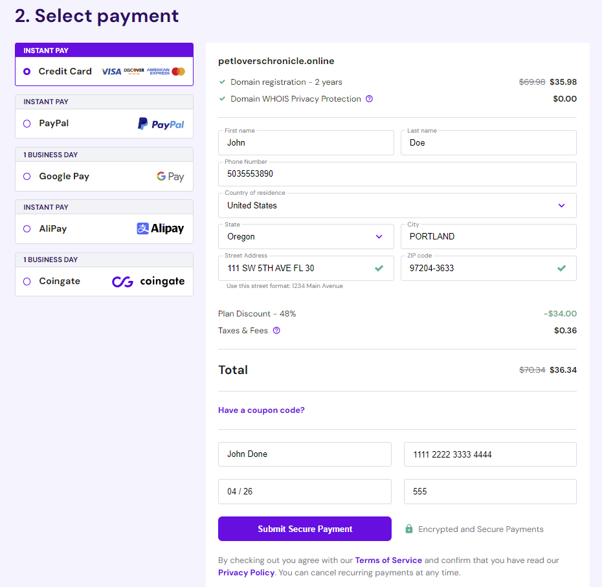Click Submit Secure Payment
Image resolution: width=602 pixels, height=587 pixels.
304,529
